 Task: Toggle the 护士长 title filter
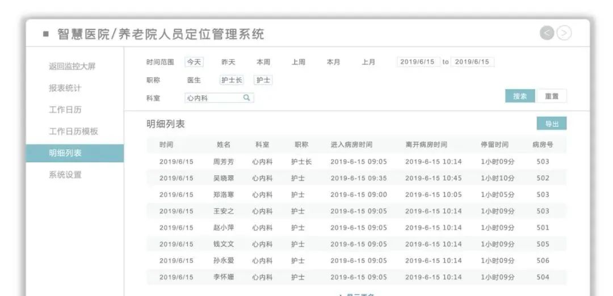click(232, 81)
